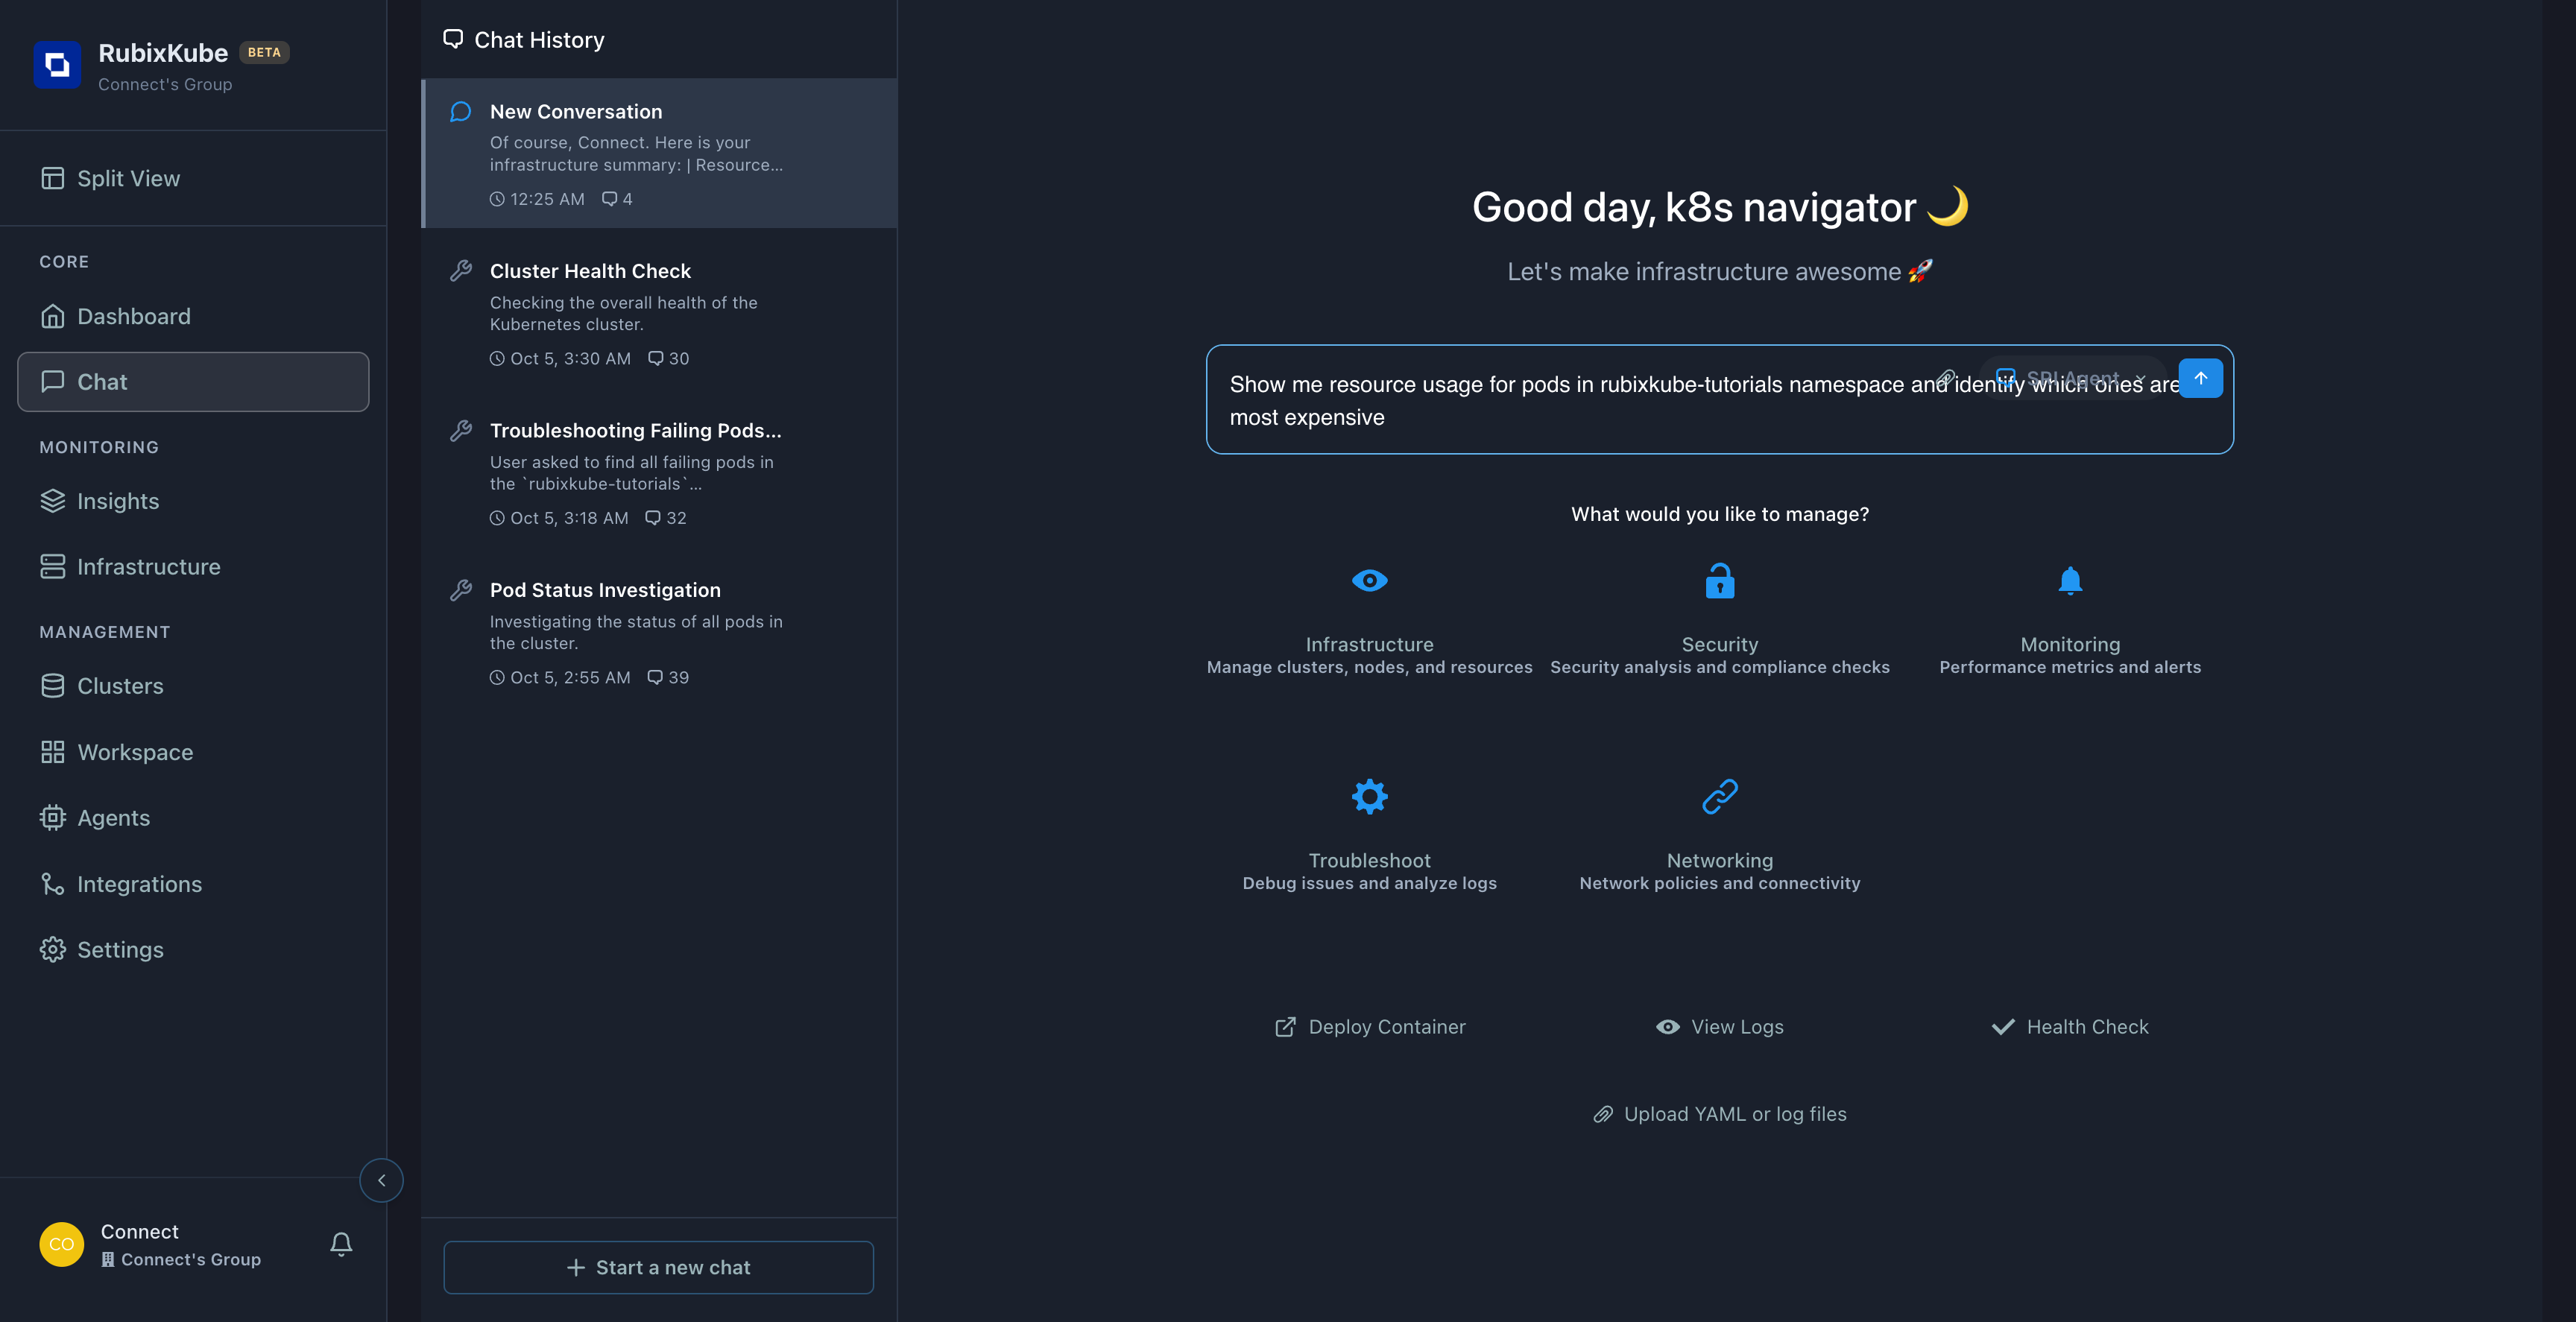Collapse the sidebar with the chevron button

click(x=381, y=1180)
